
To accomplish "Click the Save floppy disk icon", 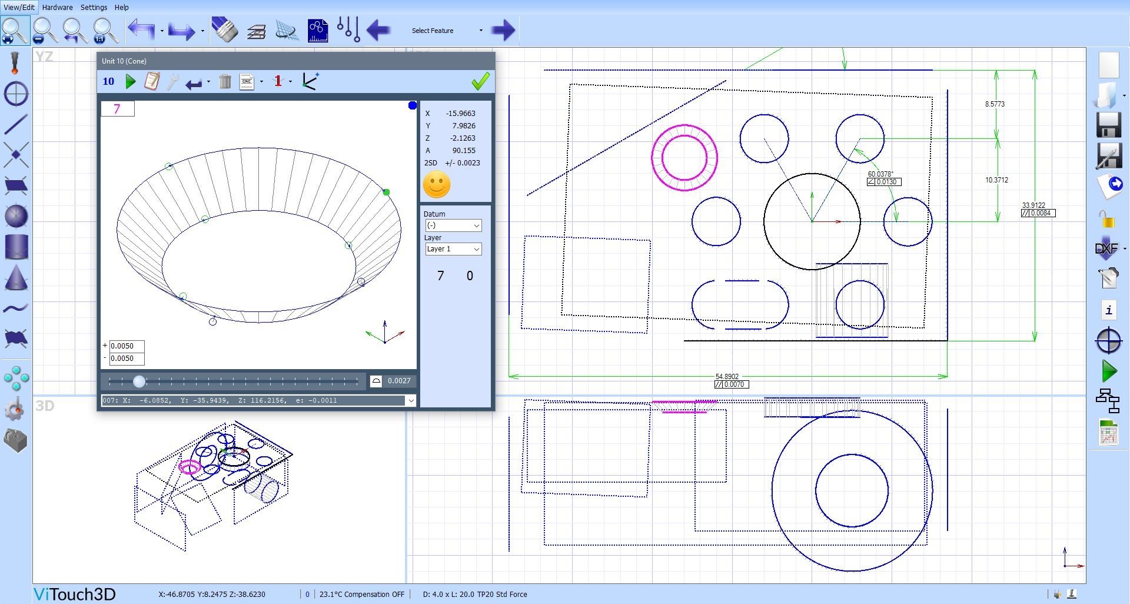I will 1108,125.
